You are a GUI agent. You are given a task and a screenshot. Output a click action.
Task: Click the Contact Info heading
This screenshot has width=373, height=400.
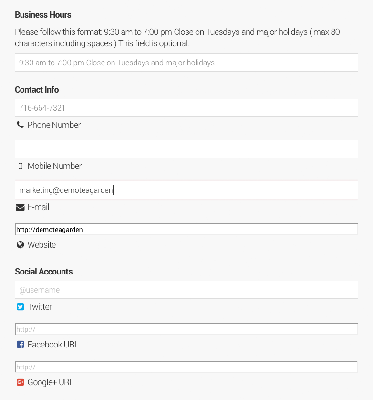(x=37, y=90)
